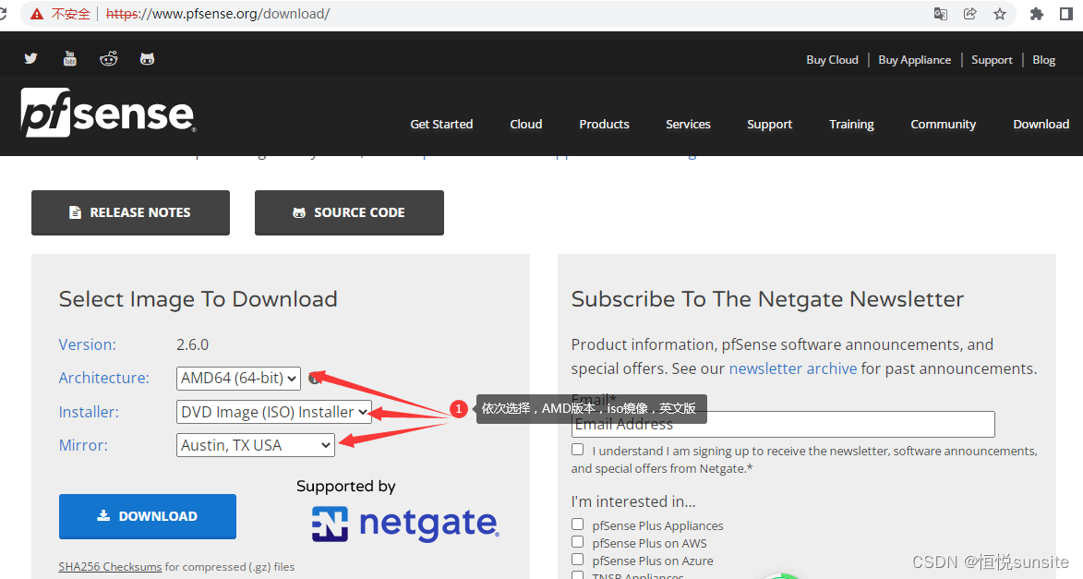
Task: Click the Source Code button
Action: tap(350, 212)
